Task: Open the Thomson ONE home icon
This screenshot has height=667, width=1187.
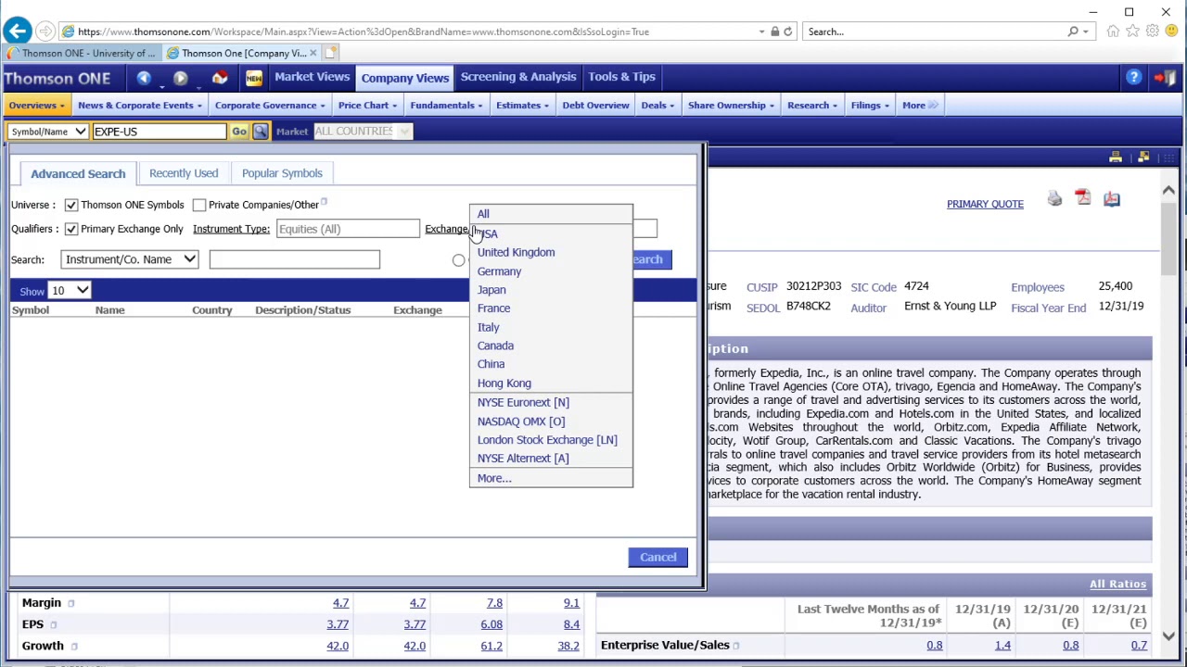Action: [220, 78]
